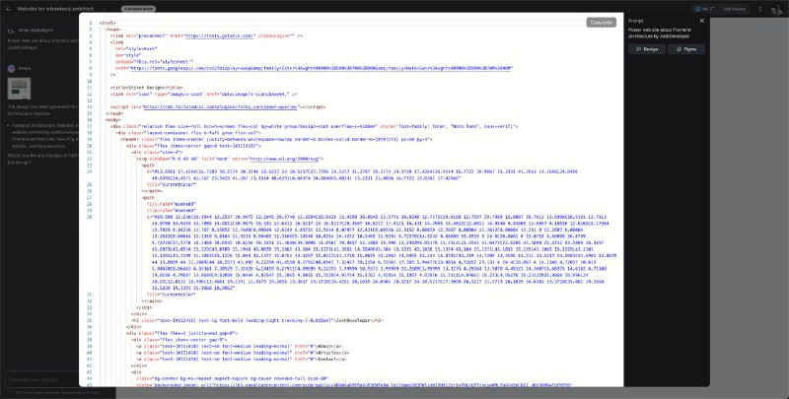789x399 pixels.
Task: Click the Copy code button
Action: 601,23
